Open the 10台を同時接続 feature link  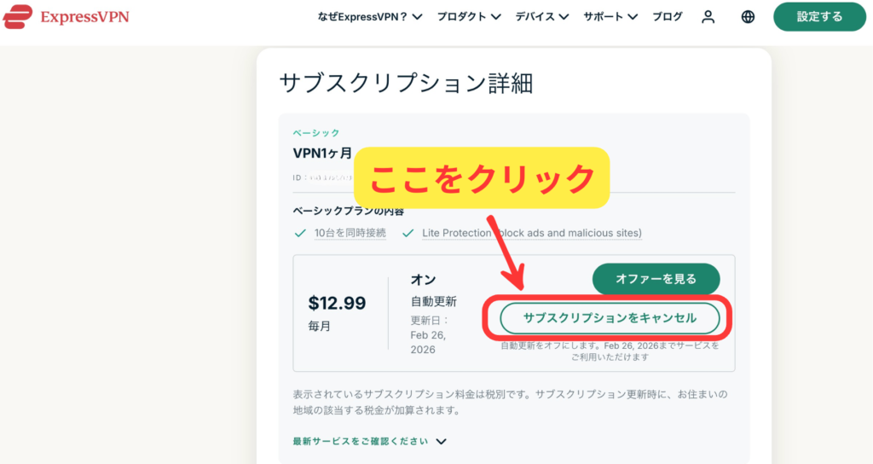pos(350,233)
